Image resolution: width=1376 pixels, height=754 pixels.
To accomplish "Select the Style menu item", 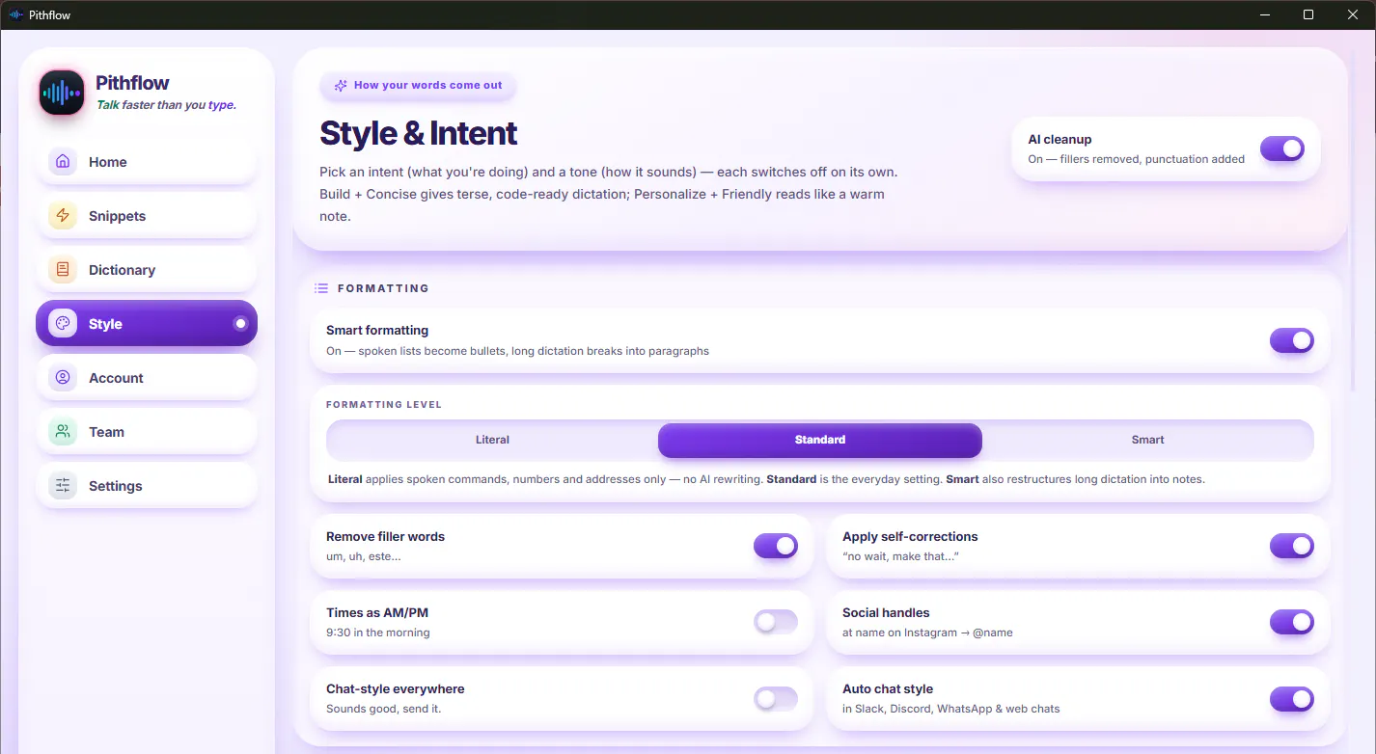I will click(147, 324).
